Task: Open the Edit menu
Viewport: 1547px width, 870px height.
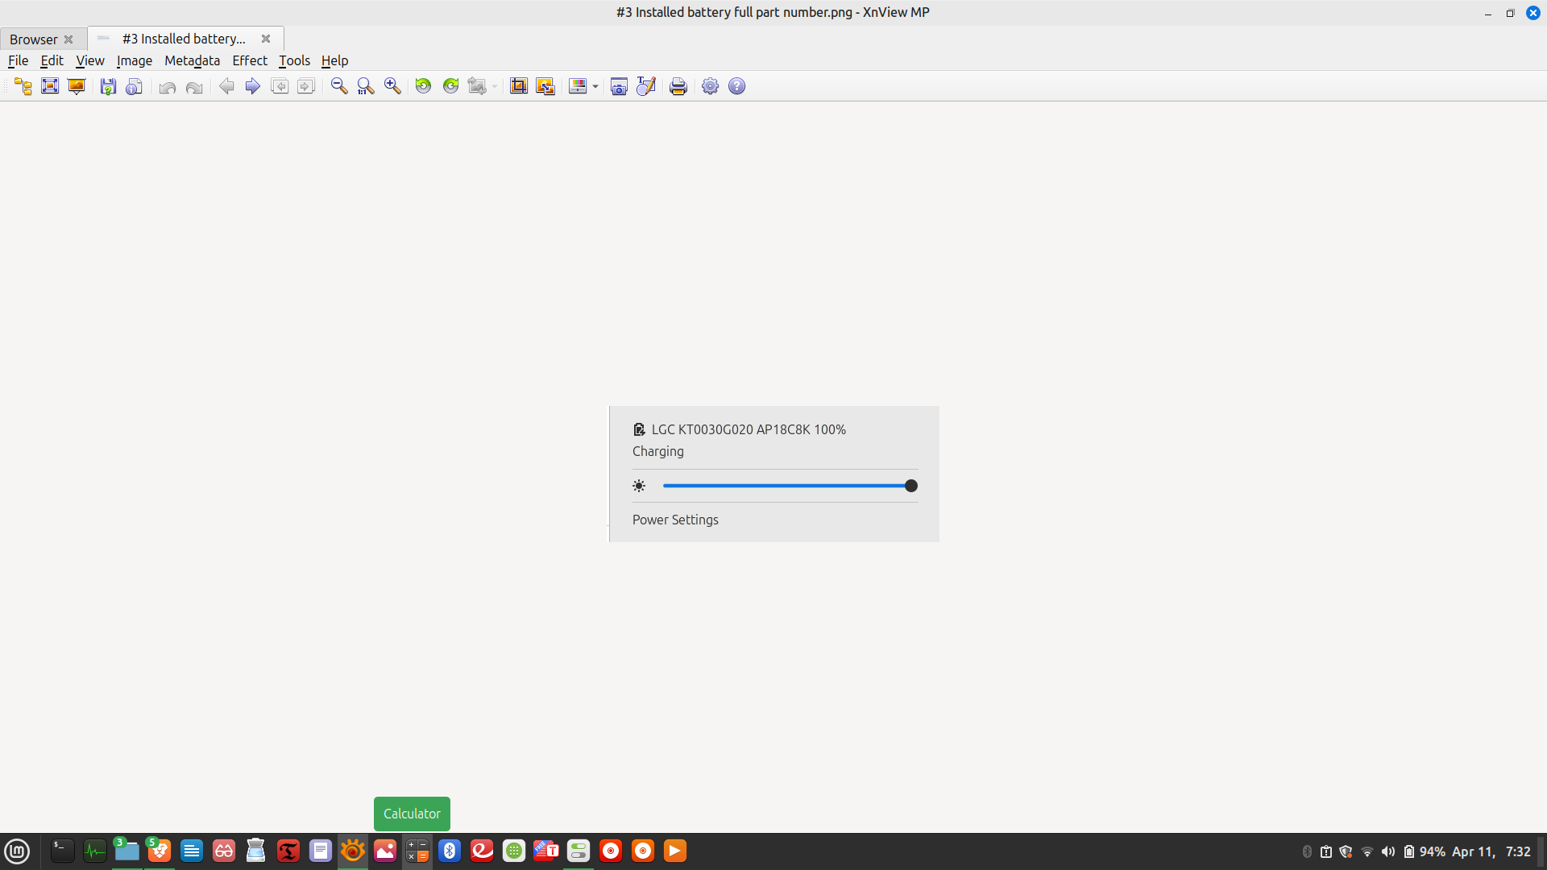Action: click(x=52, y=60)
